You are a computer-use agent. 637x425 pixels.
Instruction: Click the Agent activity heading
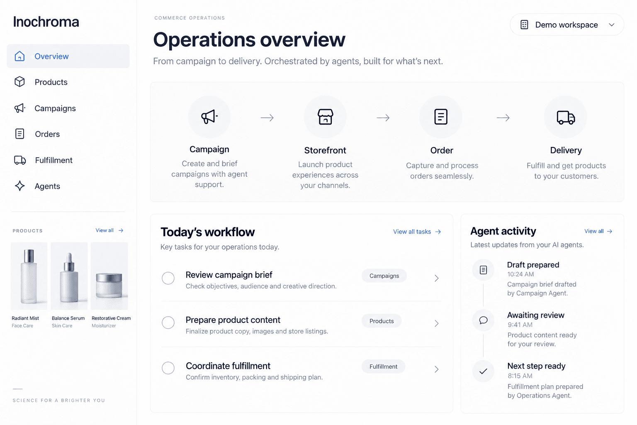coord(503,231)
